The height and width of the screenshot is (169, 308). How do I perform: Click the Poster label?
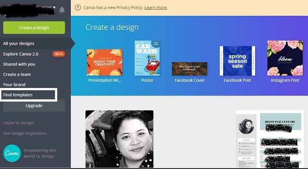147,80
